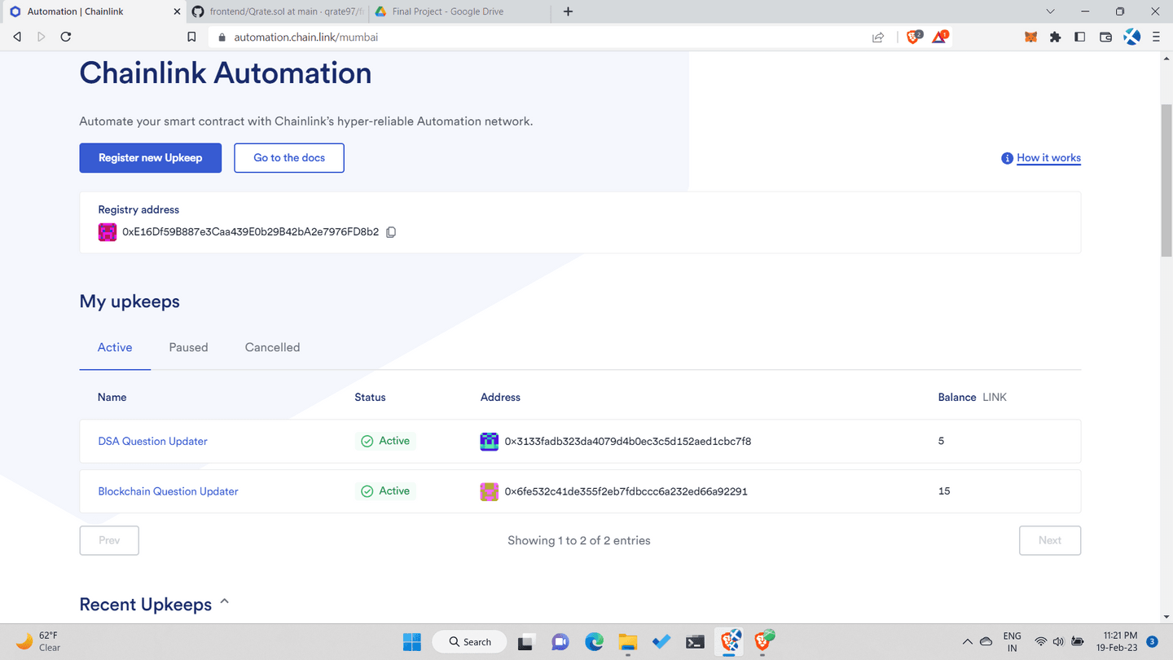Click the Blockchain Question Updater address identicon
Viewport: 1173px width, 660px height.
click(490, 491)
